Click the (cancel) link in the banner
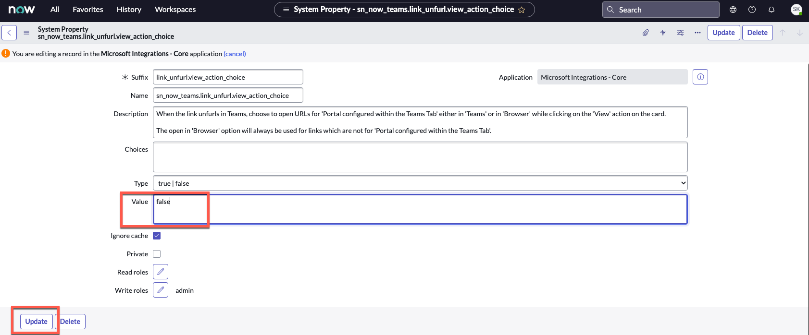Screen dimensions: 809x335 [x=235, y=54]
